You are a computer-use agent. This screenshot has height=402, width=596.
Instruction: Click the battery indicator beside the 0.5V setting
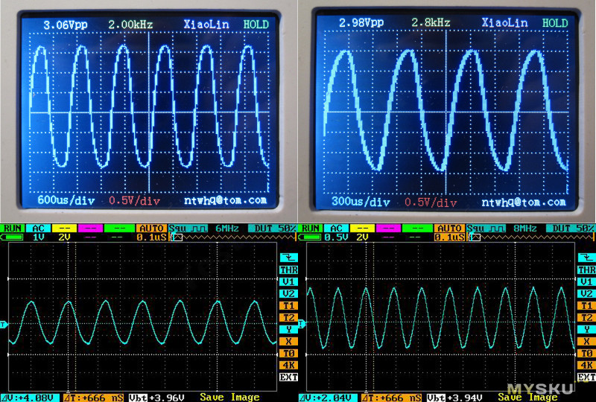click(x=310, y=237)
